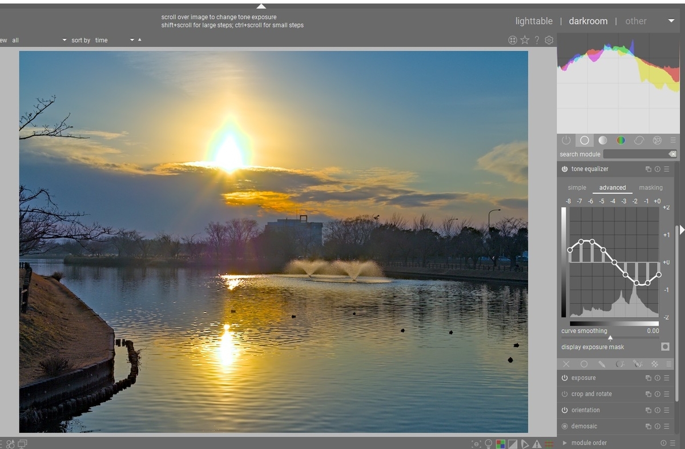Screen dimensions: 685x449
Task: Open orientation presets menu
Action: (x=667, y=410)
